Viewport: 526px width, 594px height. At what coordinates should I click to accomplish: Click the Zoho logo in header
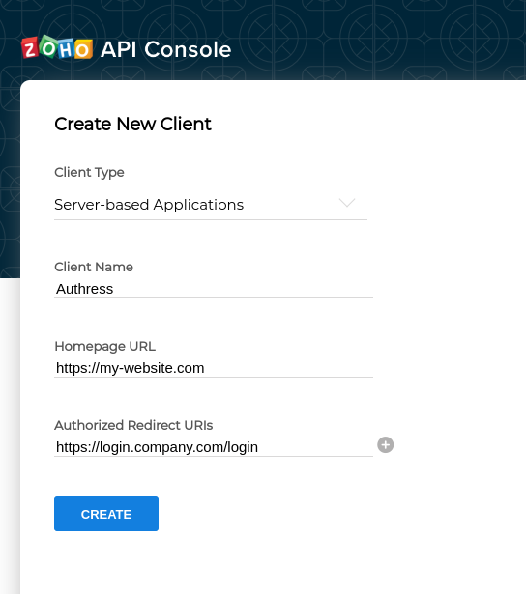point(57,47)
